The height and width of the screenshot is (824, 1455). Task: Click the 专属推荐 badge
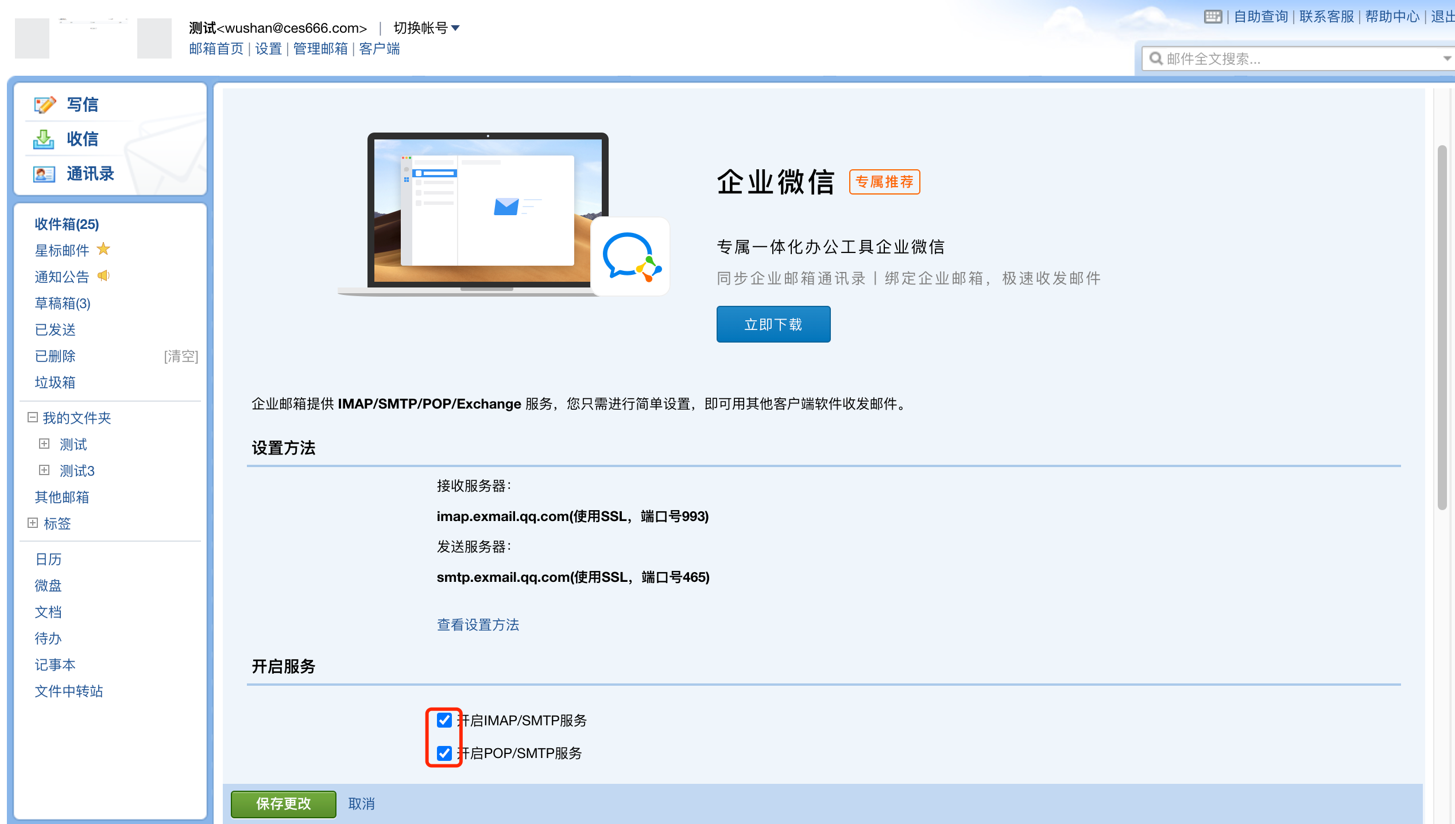[x=884, y=182]
